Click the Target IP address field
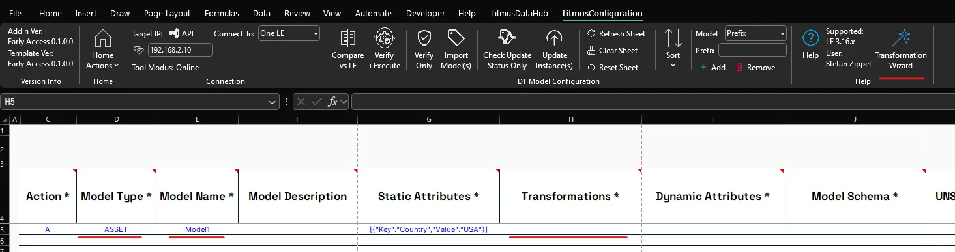The width and height of the screenshot is (955, 252). 180,50
